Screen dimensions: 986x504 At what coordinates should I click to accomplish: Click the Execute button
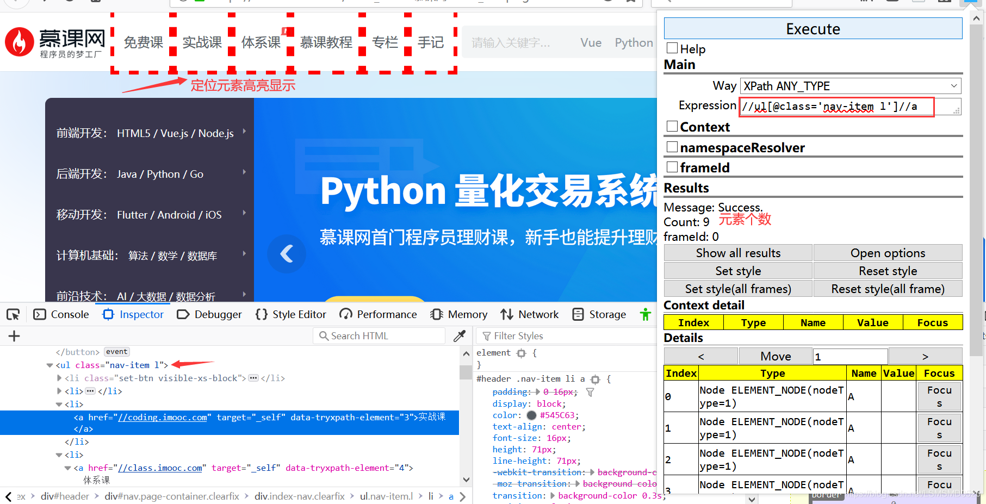pyautogui.click(x=813, y=28)
